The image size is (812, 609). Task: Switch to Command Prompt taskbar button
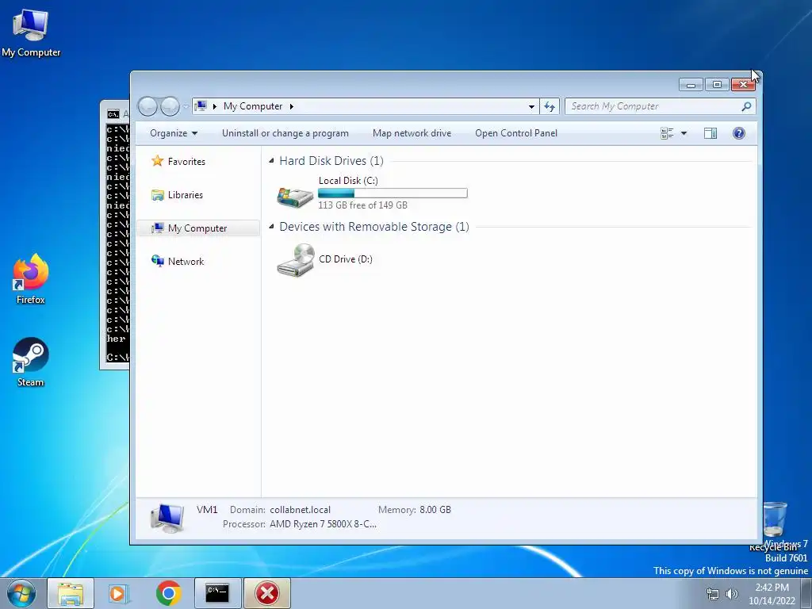(x=218, y=593)
